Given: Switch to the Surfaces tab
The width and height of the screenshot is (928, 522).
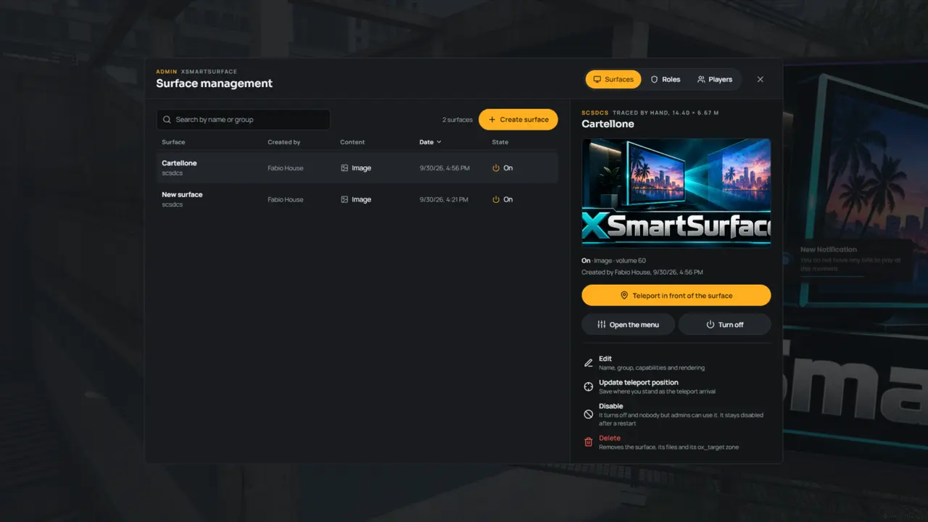Looking at the screenshot, I should (x=613, y=80).
